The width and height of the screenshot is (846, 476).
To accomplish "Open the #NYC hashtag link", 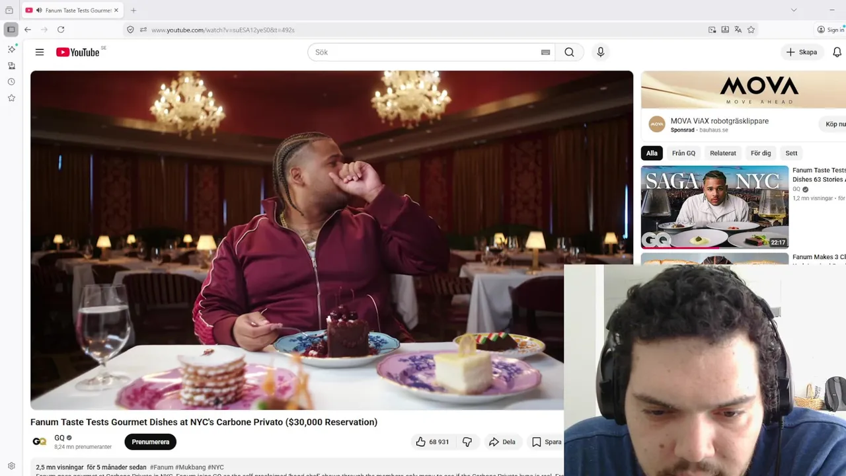I will [215, 467].
